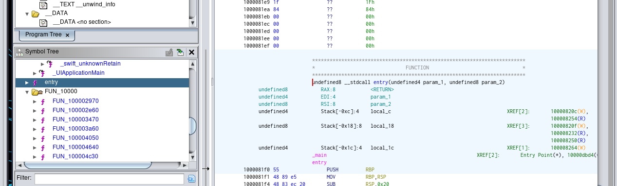
Task: Select the Program Tree tab
Action: 43,35
